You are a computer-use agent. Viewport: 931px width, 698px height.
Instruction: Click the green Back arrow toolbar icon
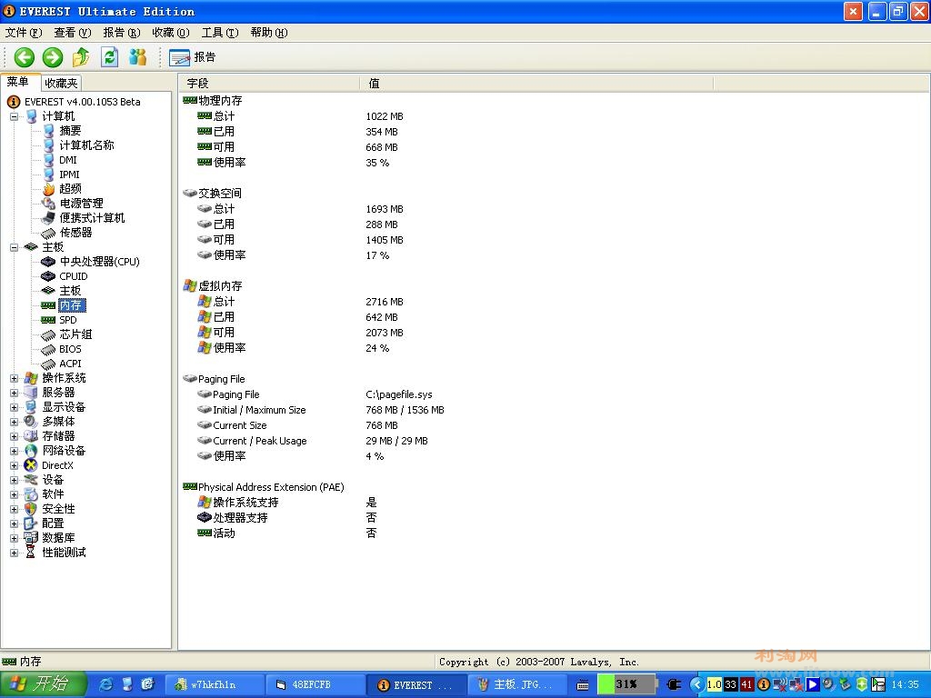coord(25,57)
